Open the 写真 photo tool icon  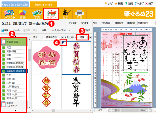[x=37, y=14]
